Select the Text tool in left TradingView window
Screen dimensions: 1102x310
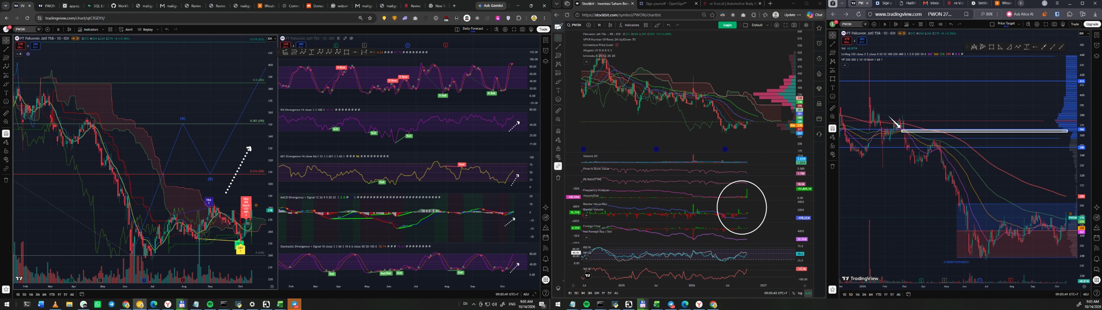click(x=6, y=93)
